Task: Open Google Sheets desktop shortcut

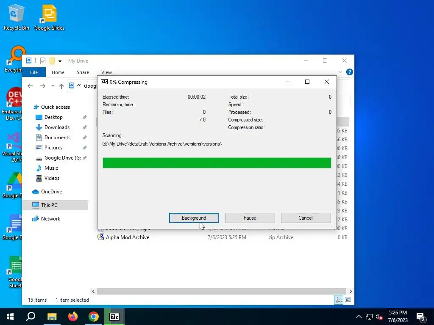Action: tap(15, 272)
